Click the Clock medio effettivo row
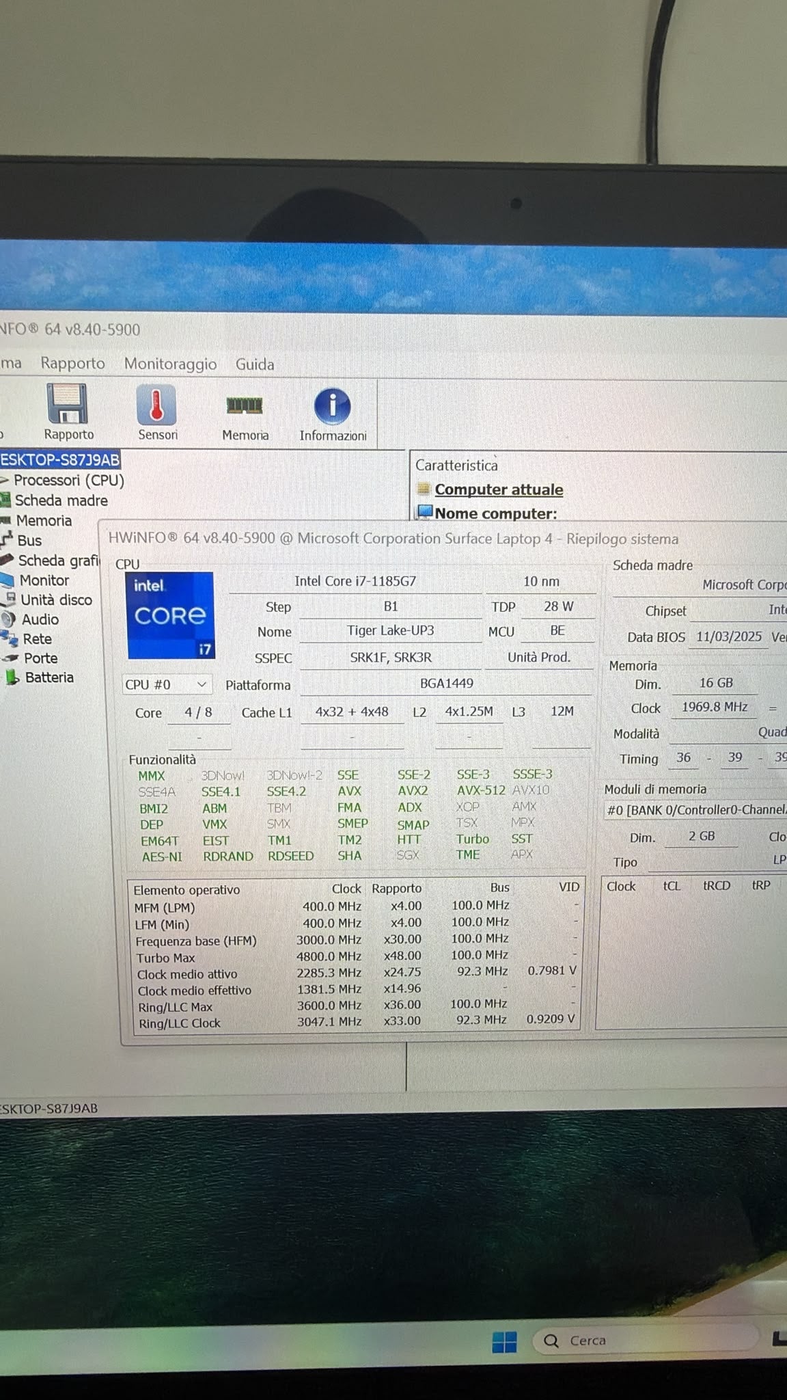This screenshot has height=1400, width=787. [356, 990]
